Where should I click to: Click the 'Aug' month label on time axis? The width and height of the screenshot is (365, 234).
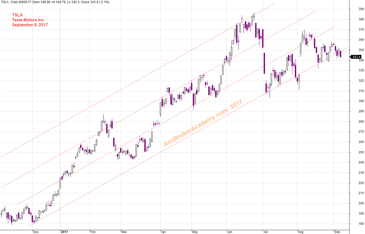click(301, 232)
